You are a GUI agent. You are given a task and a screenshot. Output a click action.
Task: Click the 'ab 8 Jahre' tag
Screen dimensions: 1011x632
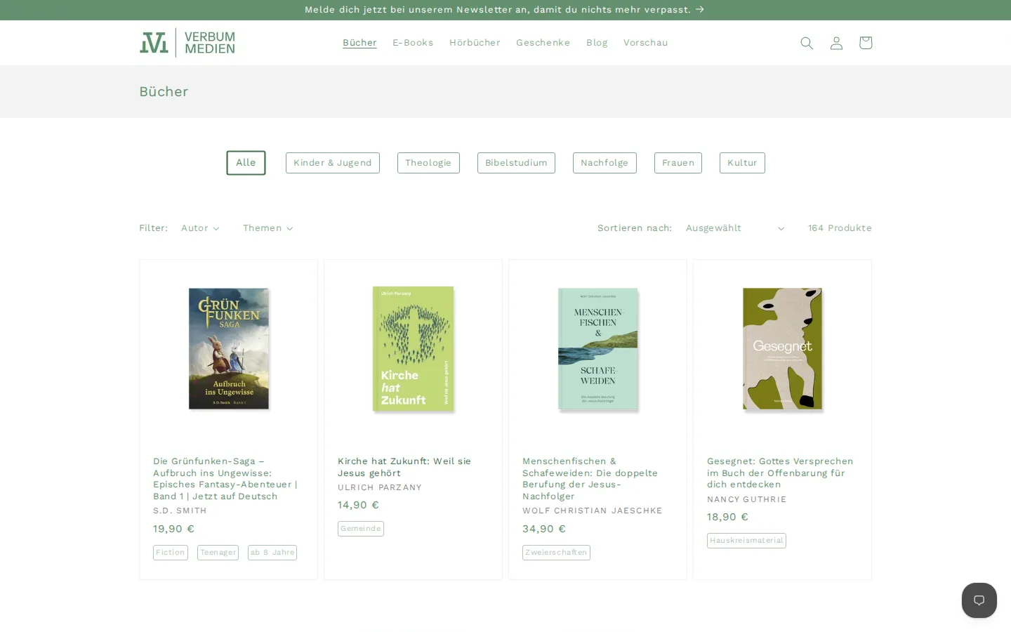click(x=272, y=553)
